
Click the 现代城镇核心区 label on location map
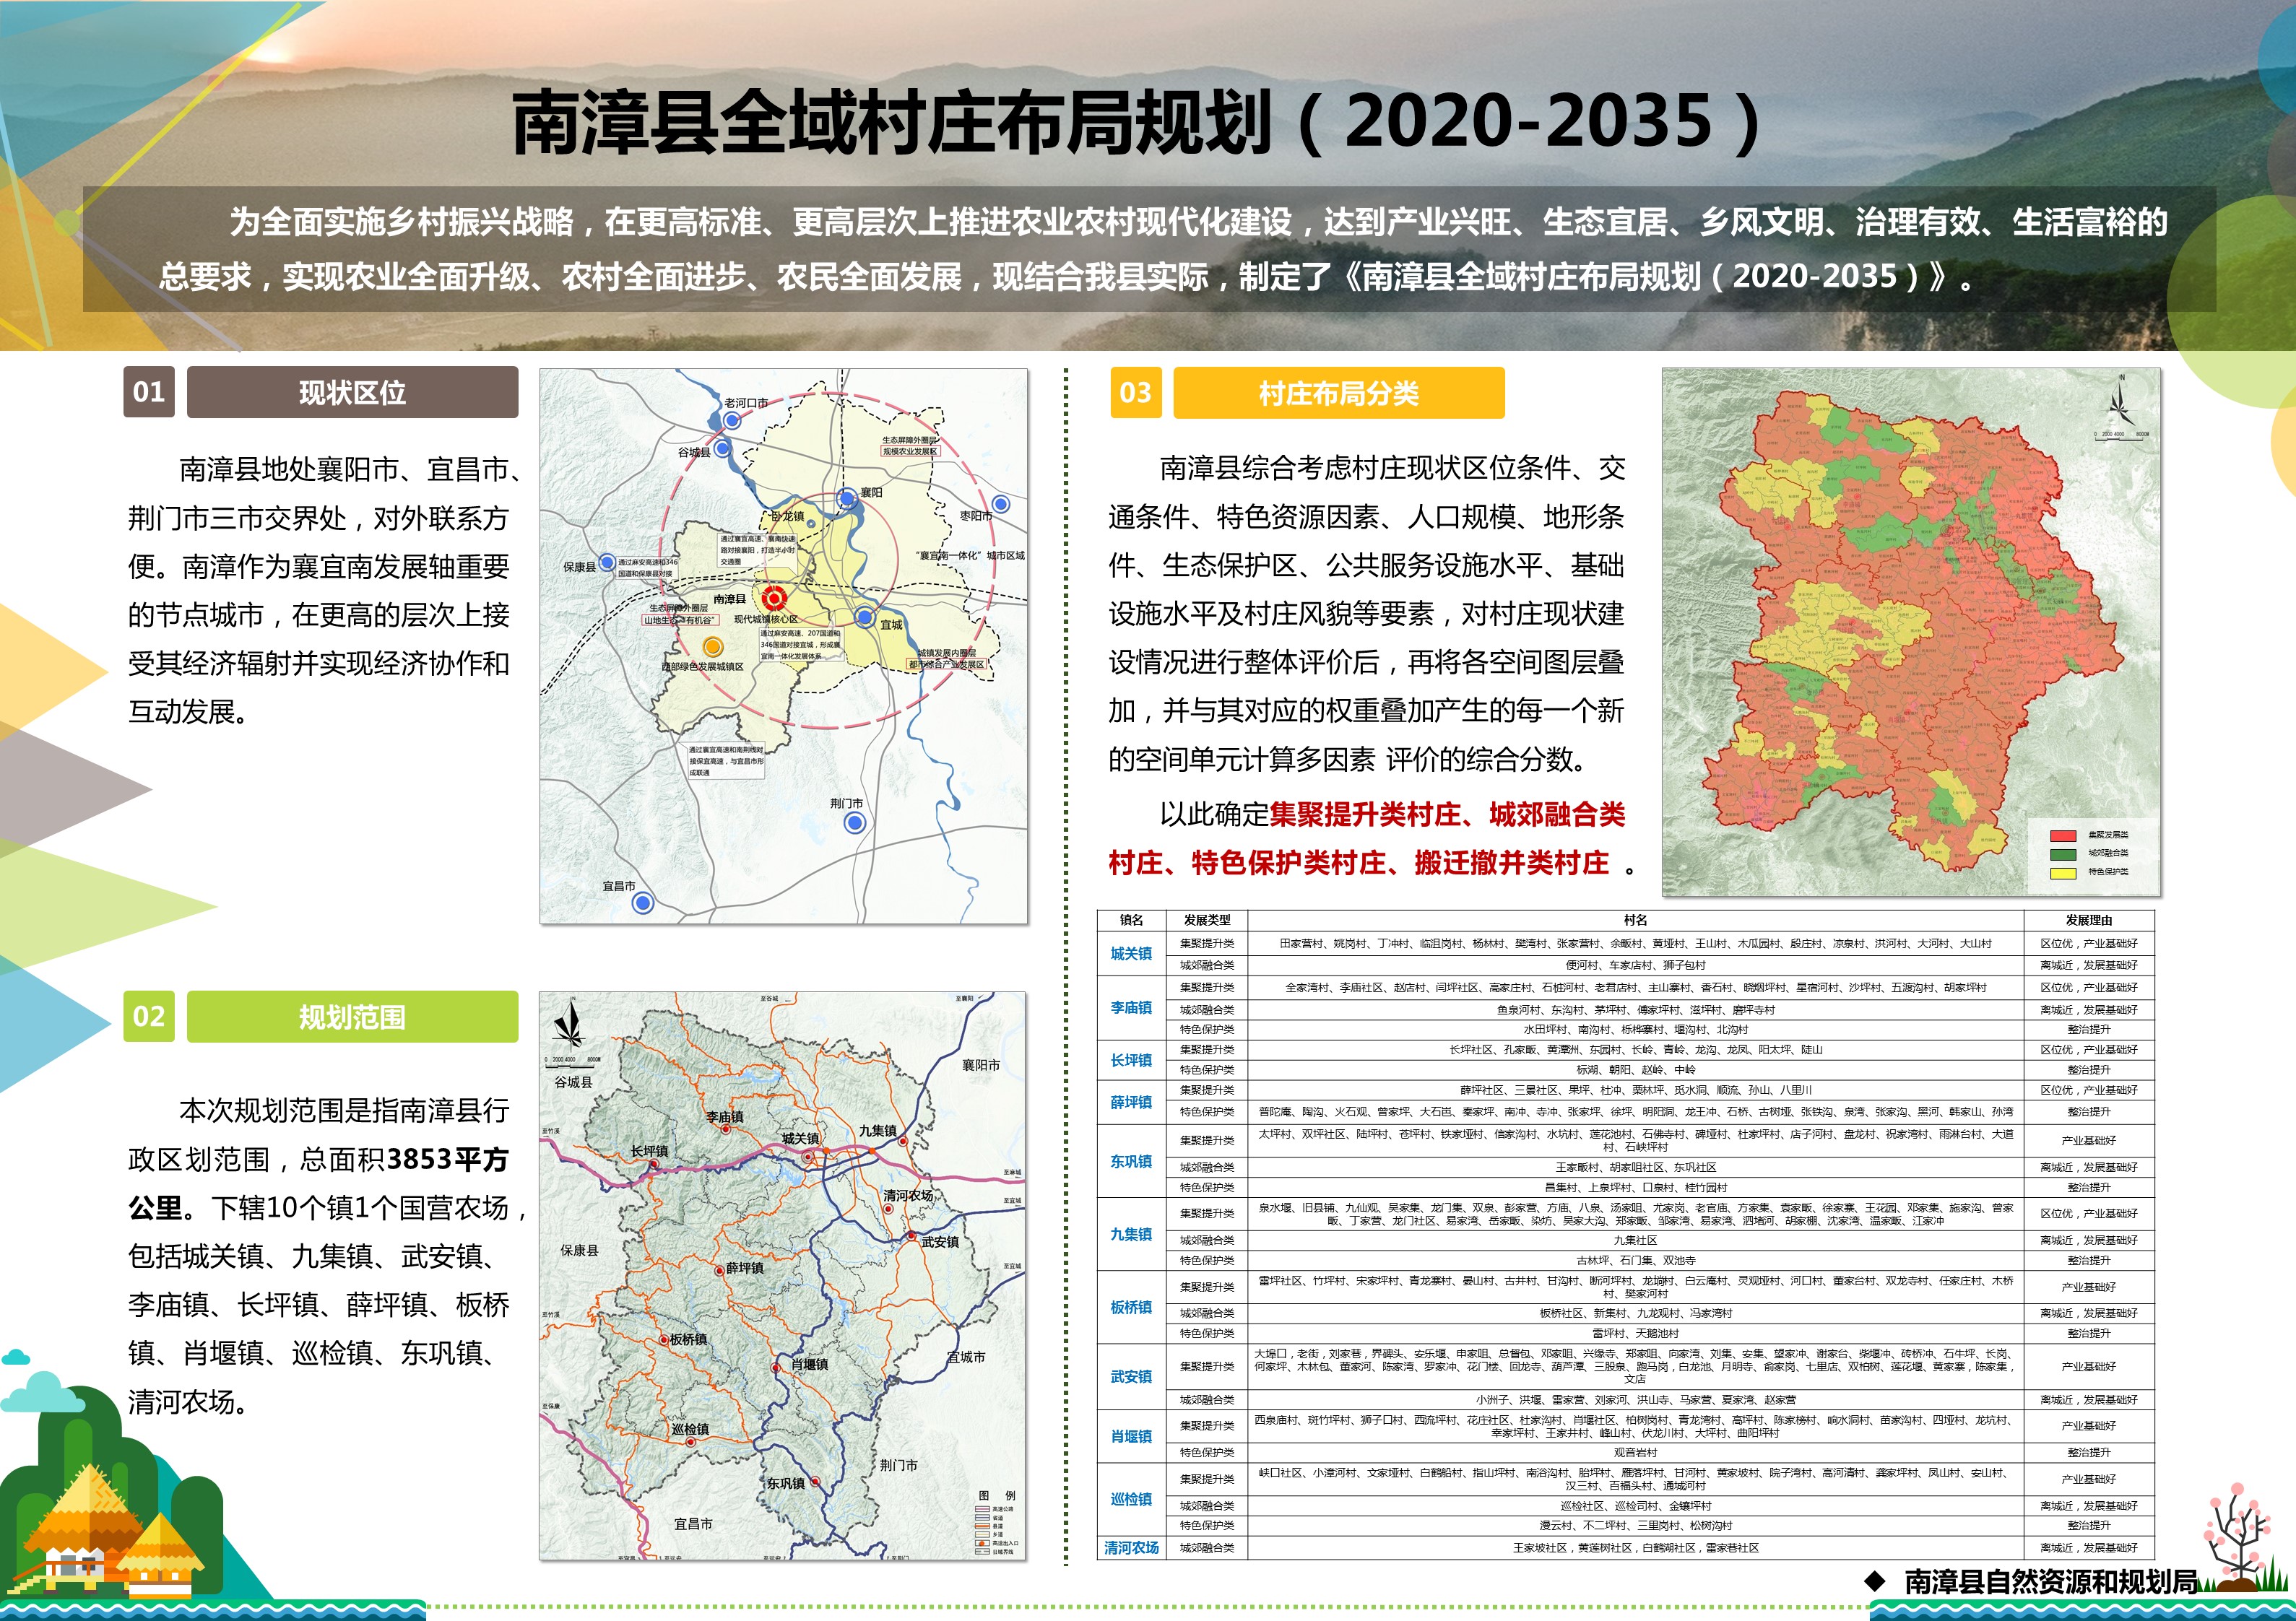pos(766,619)
